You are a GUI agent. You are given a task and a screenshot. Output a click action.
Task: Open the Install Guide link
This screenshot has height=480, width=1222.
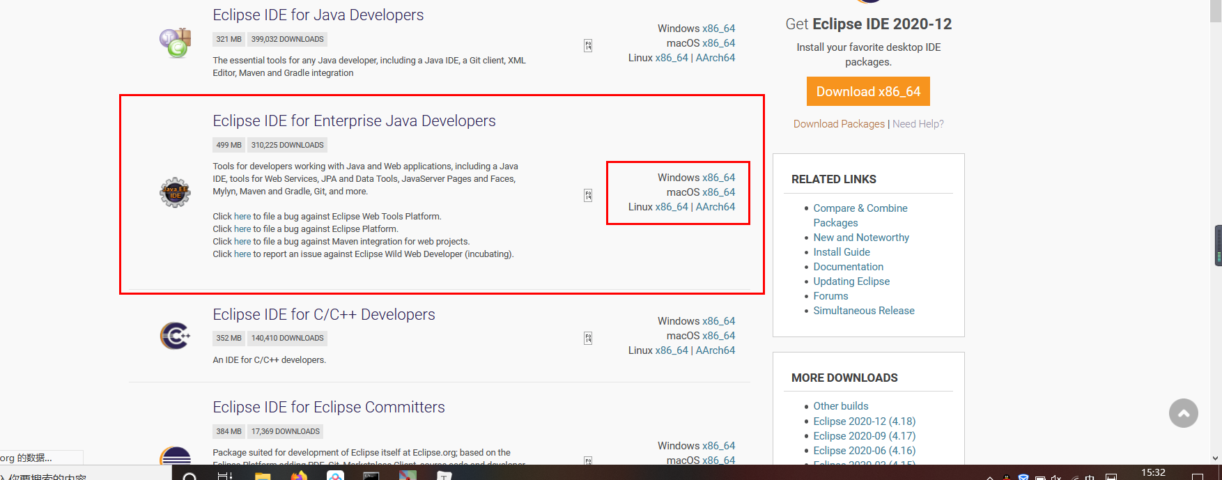pyautogui.click(x=842, y=252)
